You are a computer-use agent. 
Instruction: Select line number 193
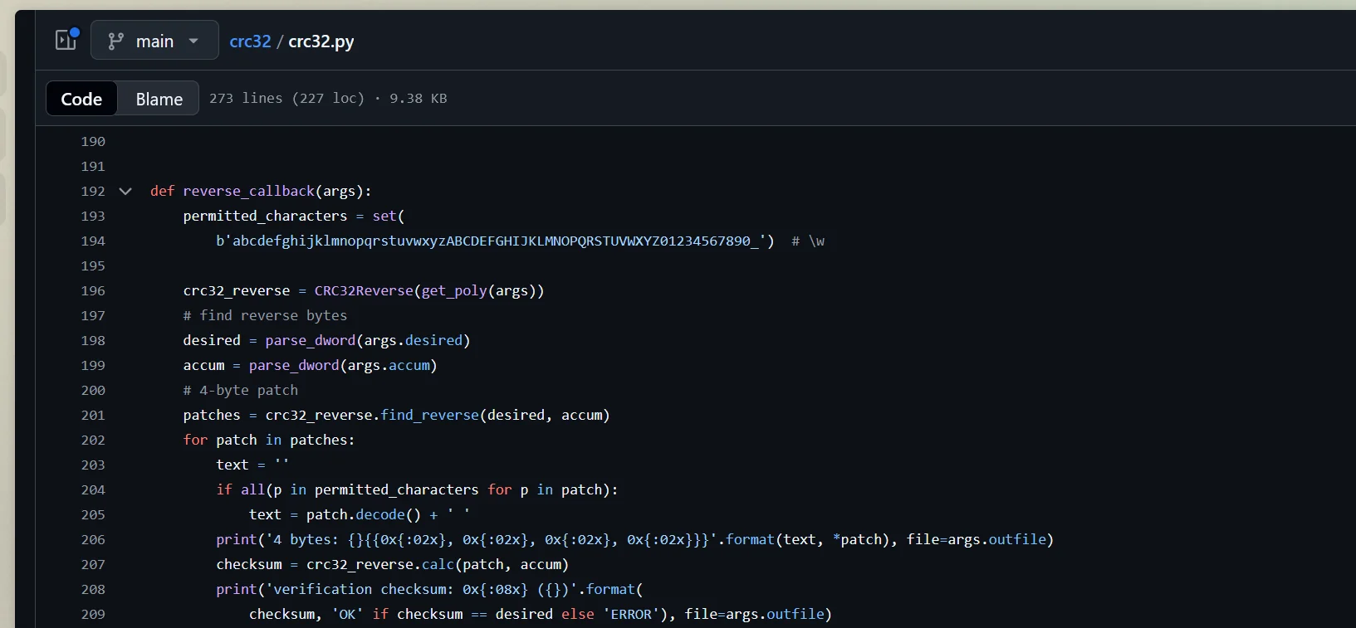click(93, 217)
